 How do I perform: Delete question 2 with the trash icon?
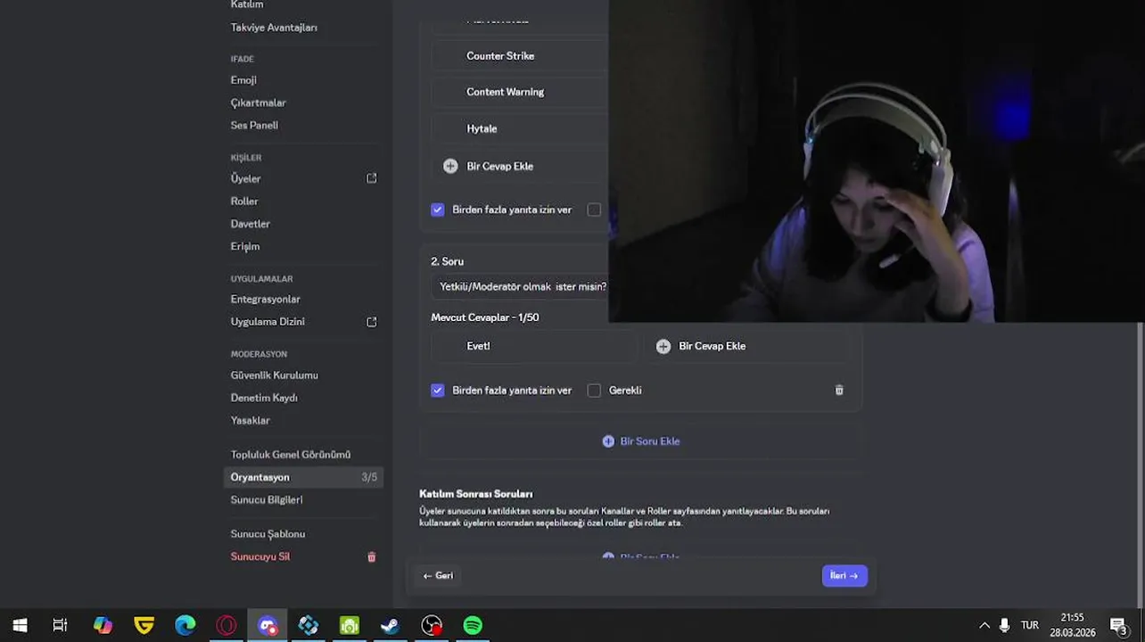point(839,391)
